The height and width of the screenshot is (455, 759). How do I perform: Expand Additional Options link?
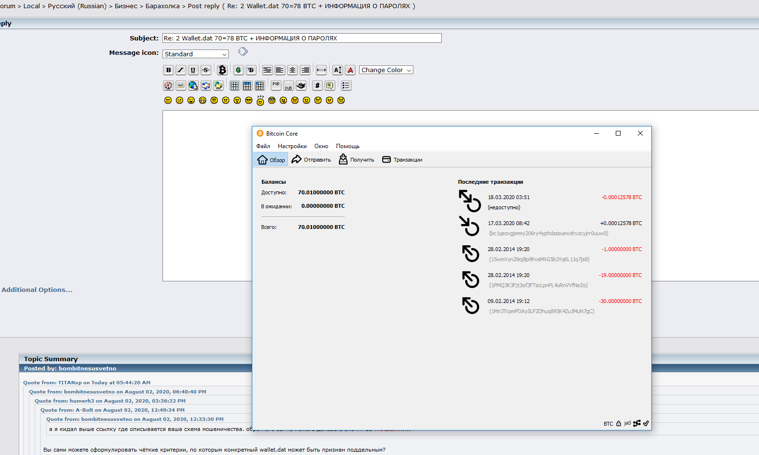point(37,290)
